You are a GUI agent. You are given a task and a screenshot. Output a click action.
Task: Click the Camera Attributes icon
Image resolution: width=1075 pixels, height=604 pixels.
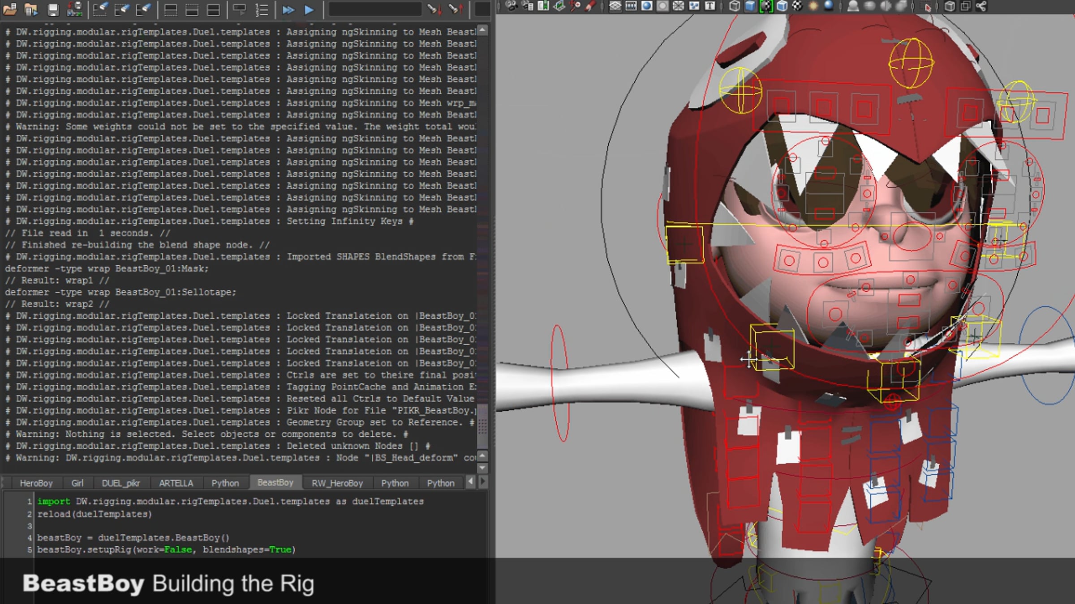tap(528, 6)
